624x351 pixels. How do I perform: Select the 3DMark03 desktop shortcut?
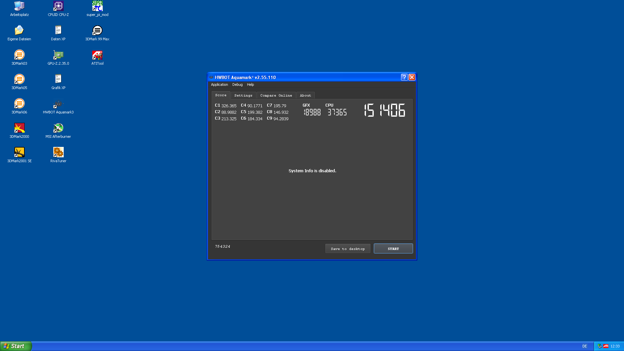(x=19, y=58)
